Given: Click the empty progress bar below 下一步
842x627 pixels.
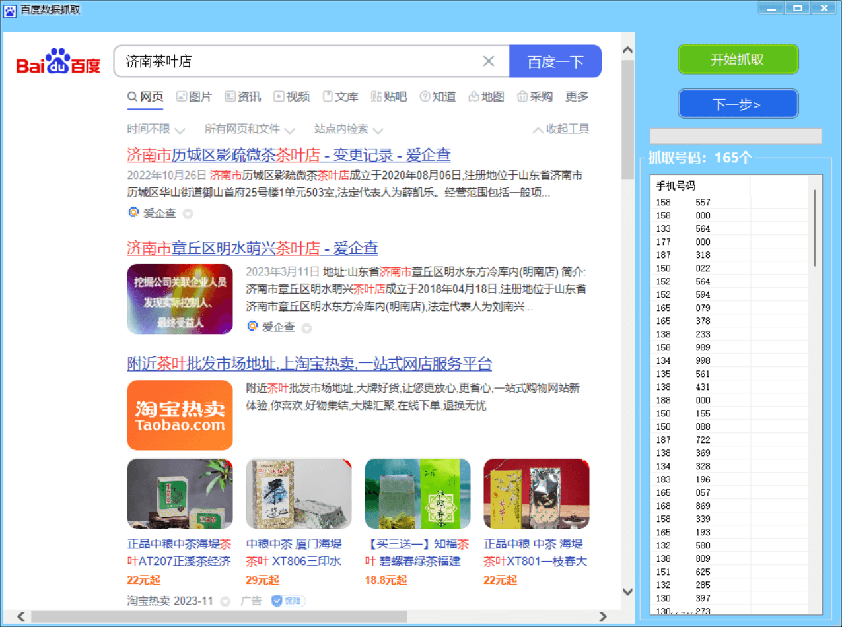Looking at the screenshot, I should 736,136.
